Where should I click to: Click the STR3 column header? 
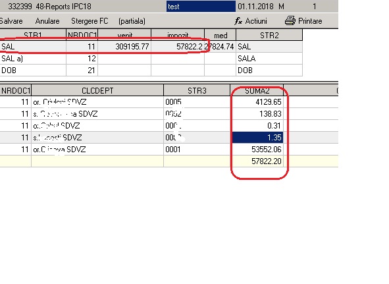pyautogui.click(x=197, y=91)
